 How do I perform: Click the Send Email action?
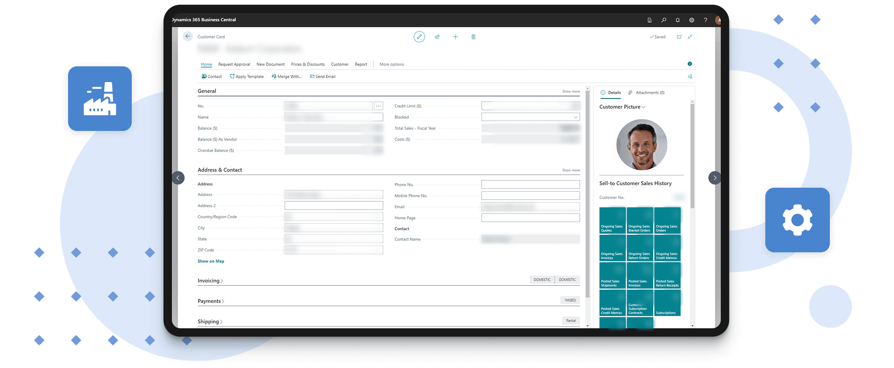point(322,77)
